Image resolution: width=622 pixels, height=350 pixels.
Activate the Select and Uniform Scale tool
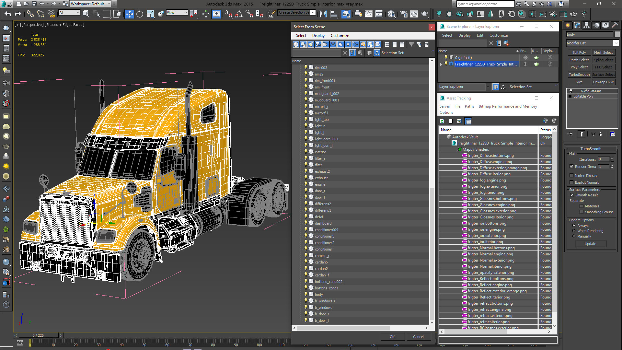pyautogui.click(x=150, y=14)
